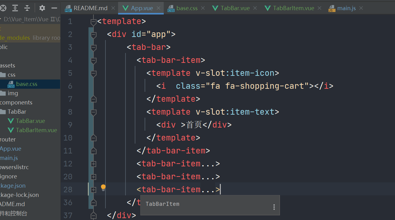395x220 pixels.
Task: Collapse the tab-bar-item fold on line 4
Action: pos(94,61)
